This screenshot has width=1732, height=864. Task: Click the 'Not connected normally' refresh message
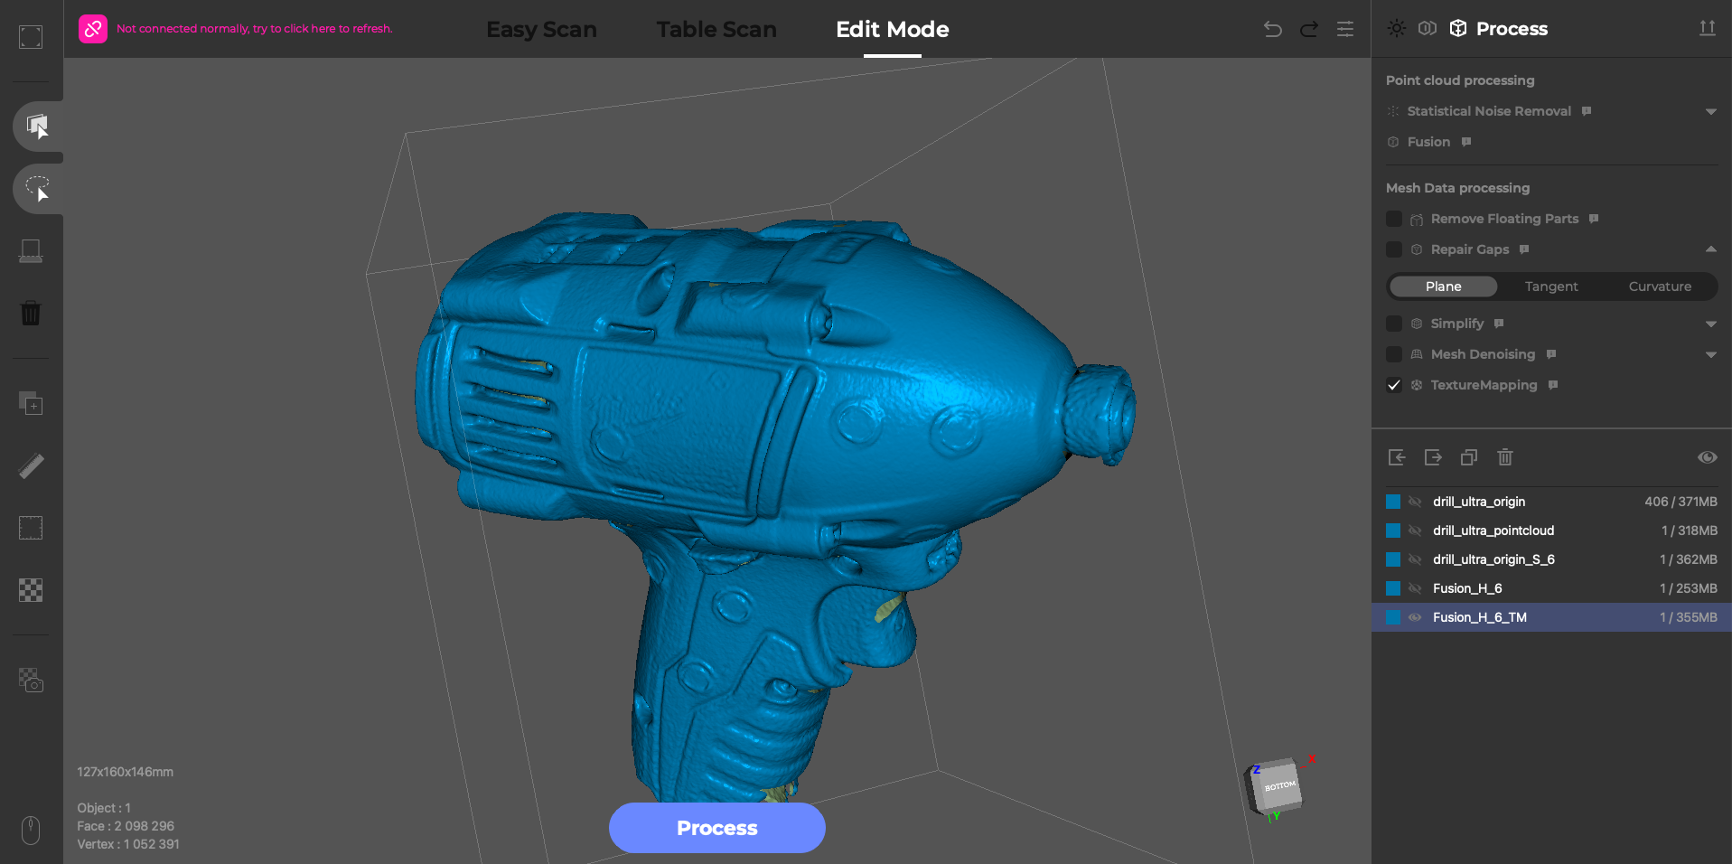tap(255, 29)
